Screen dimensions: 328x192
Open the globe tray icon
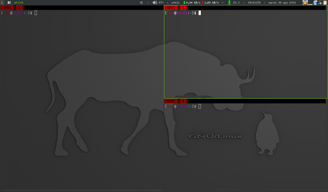click(x=315, y=3)
